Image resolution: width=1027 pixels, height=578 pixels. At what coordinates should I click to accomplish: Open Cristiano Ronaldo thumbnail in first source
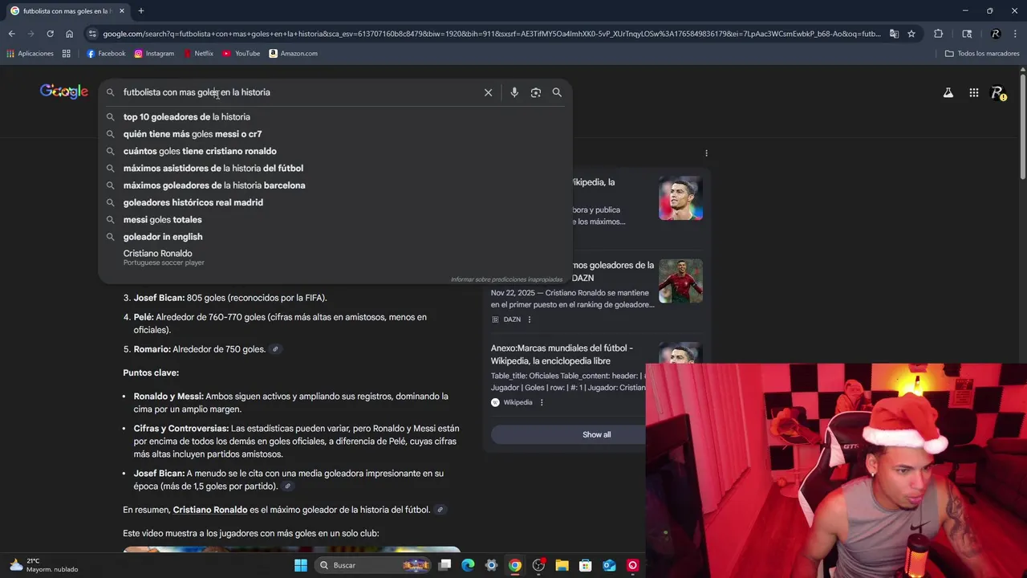(x=680, y=197)
